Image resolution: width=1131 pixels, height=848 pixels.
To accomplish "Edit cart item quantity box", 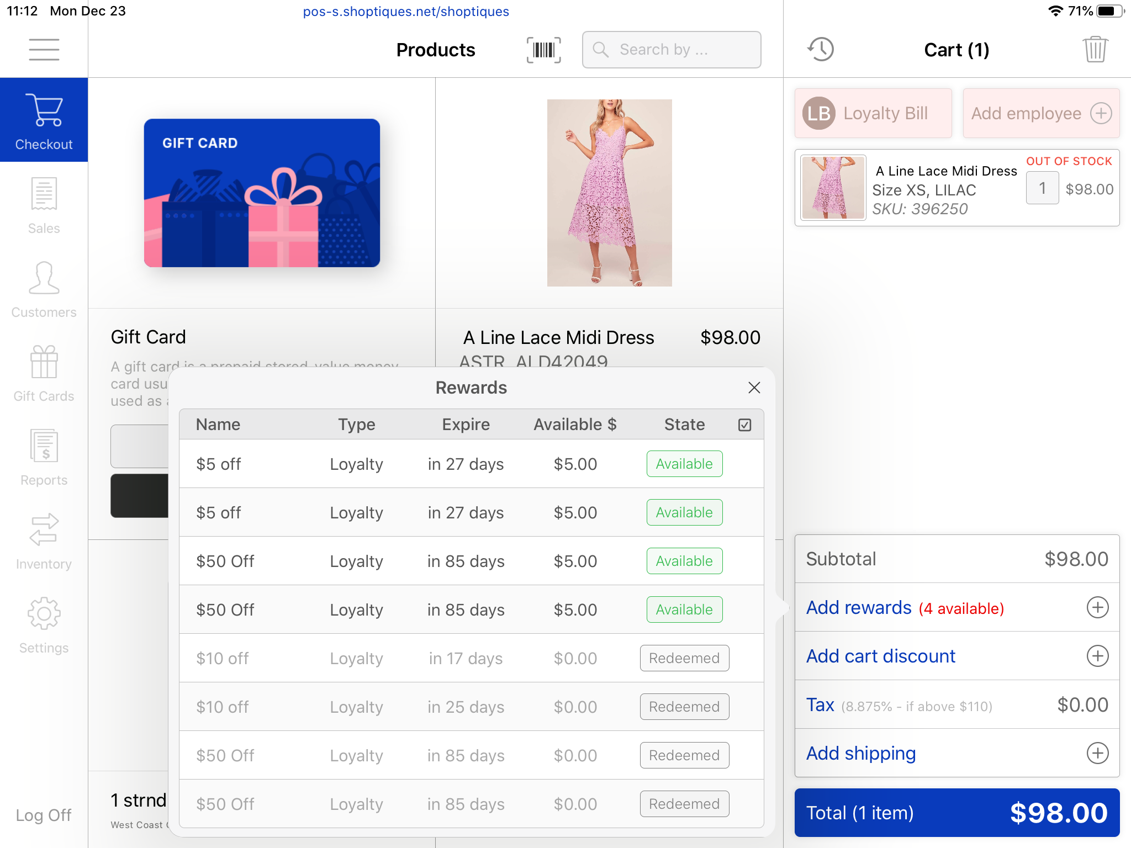I will click(x=1042, y=188).
